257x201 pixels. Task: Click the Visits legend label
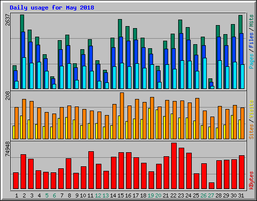251,109
